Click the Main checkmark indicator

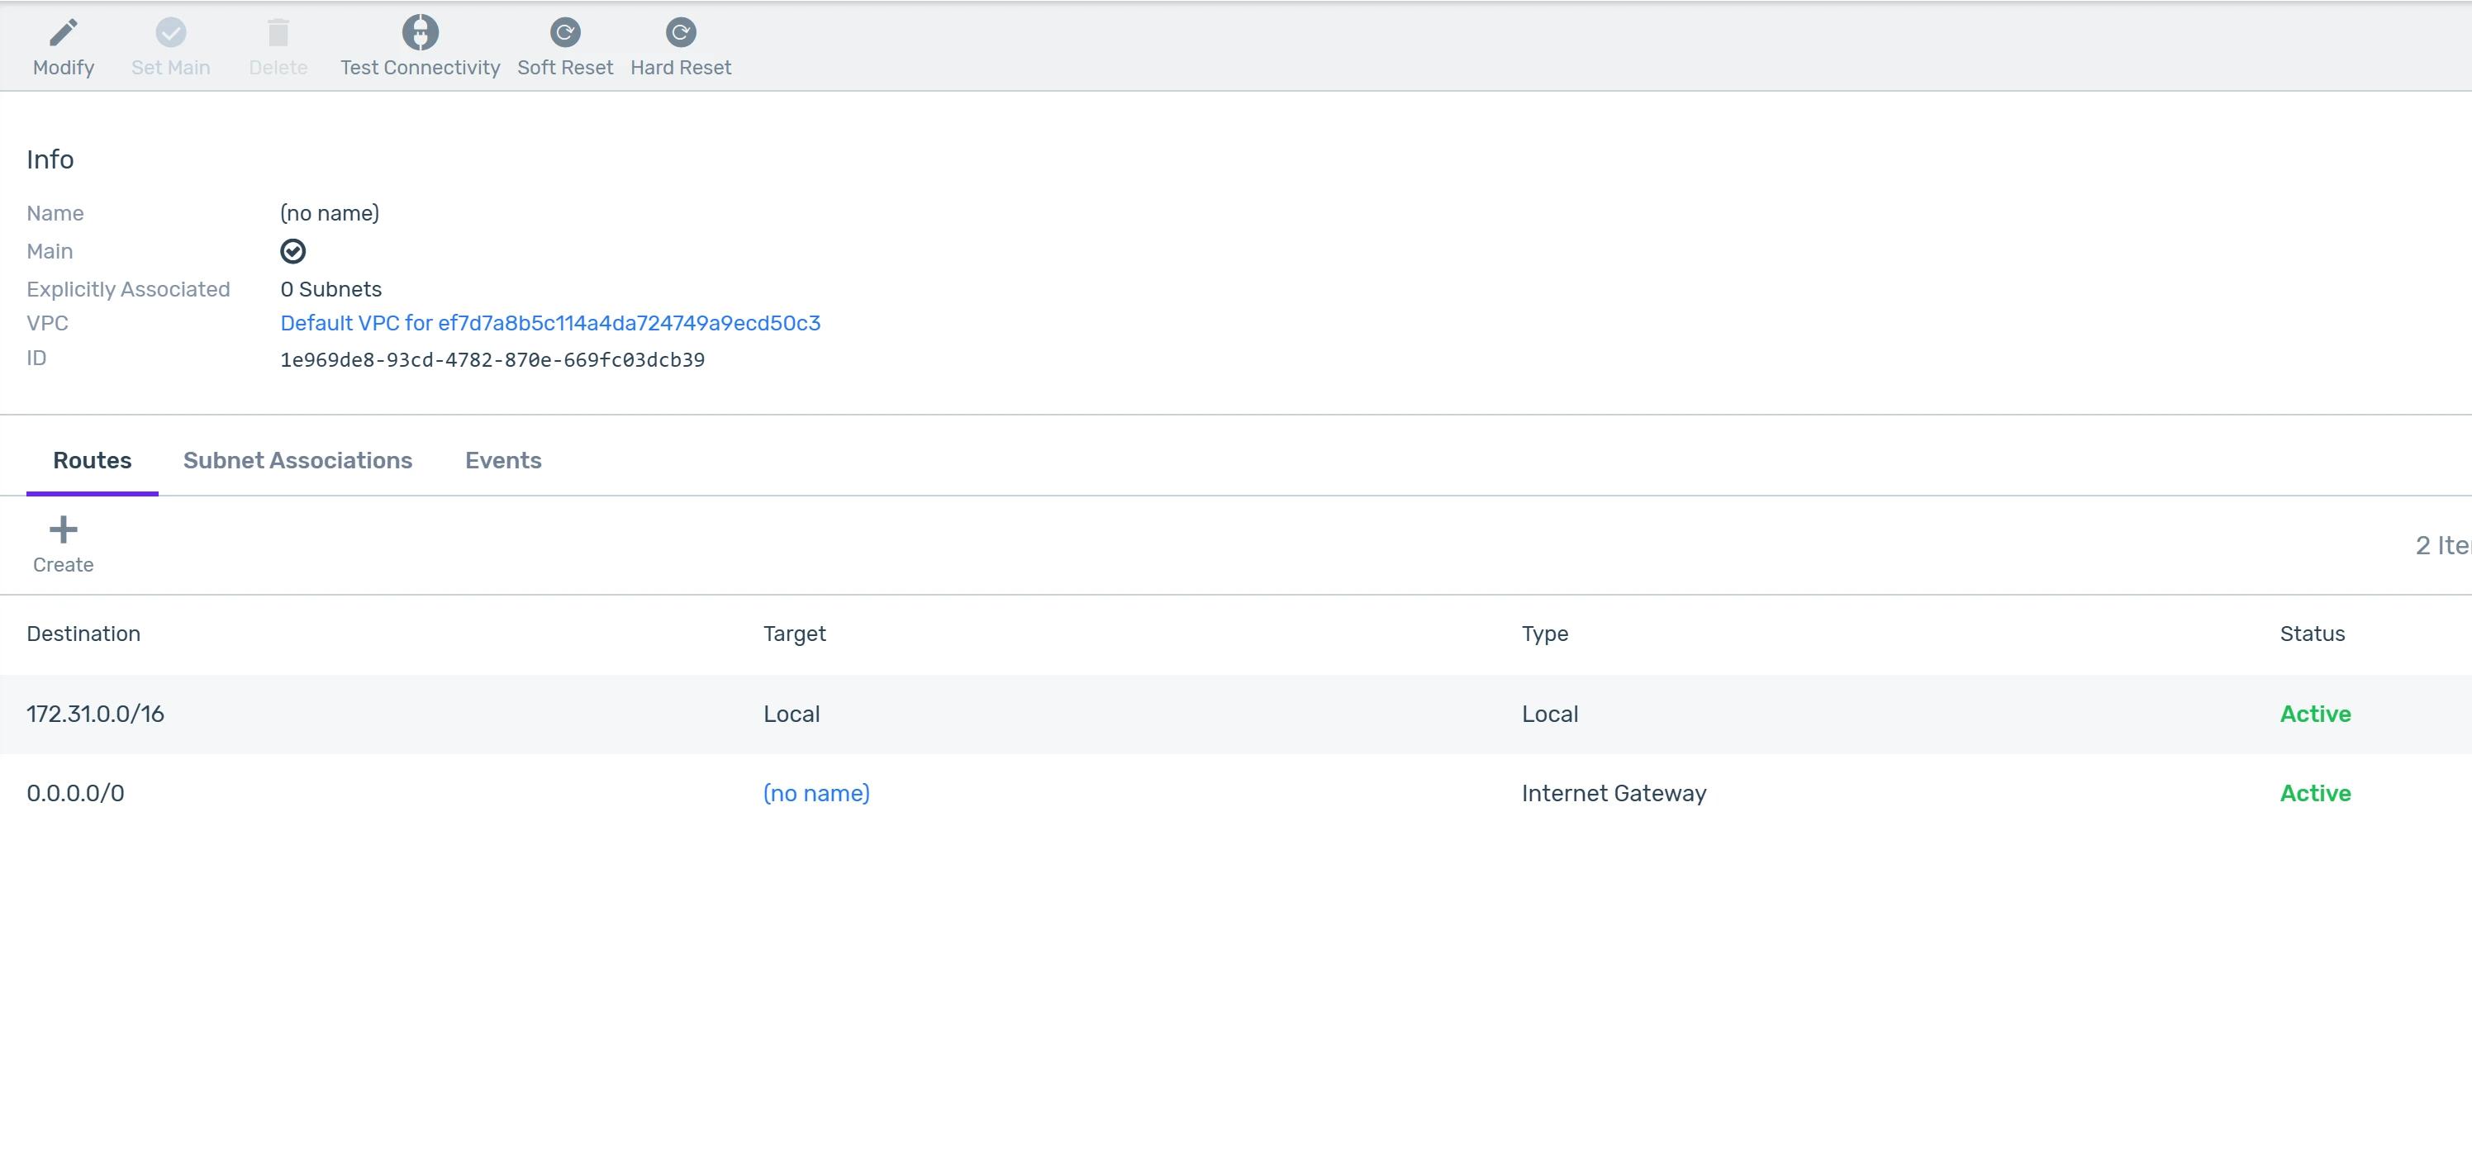[x=292, y=251]
